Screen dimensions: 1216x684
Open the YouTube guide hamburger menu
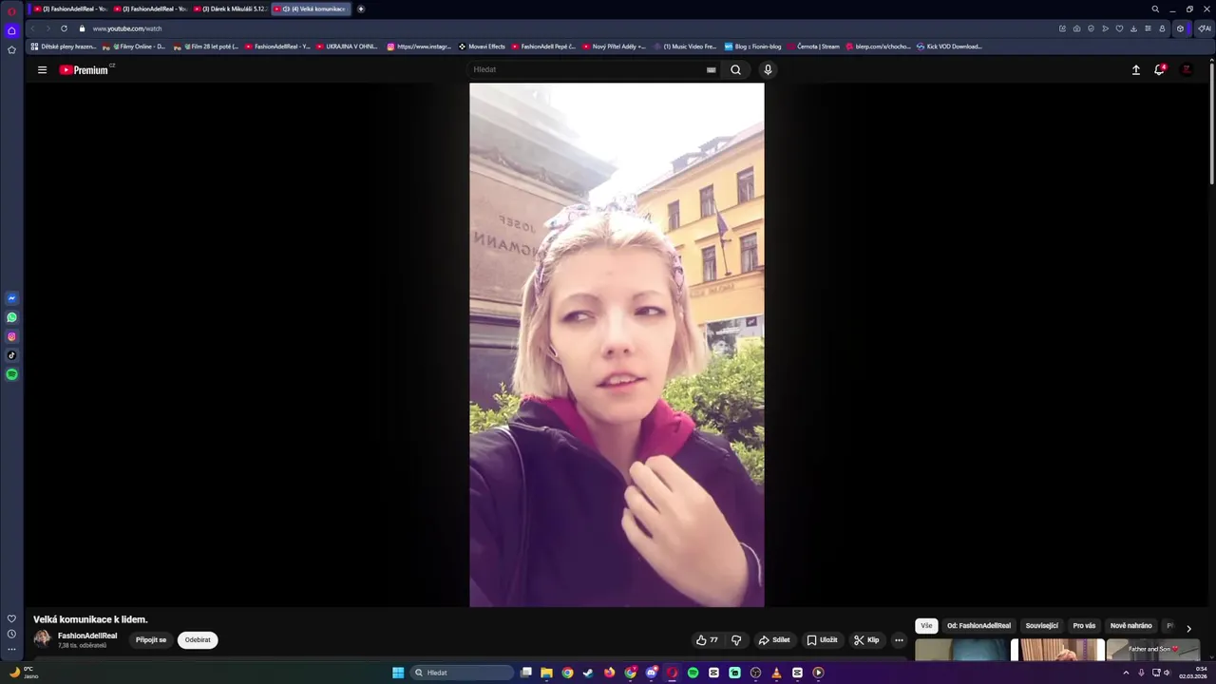tap(42, 69)
